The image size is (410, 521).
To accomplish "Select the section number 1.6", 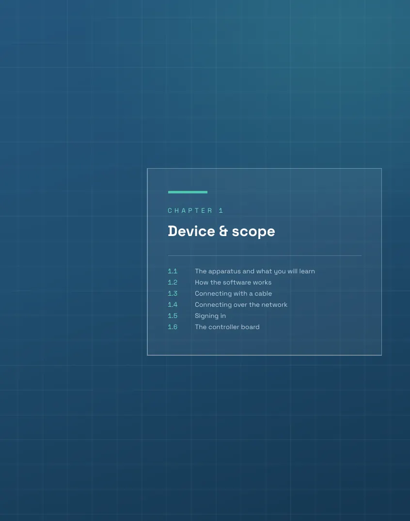I will [173, 327].
